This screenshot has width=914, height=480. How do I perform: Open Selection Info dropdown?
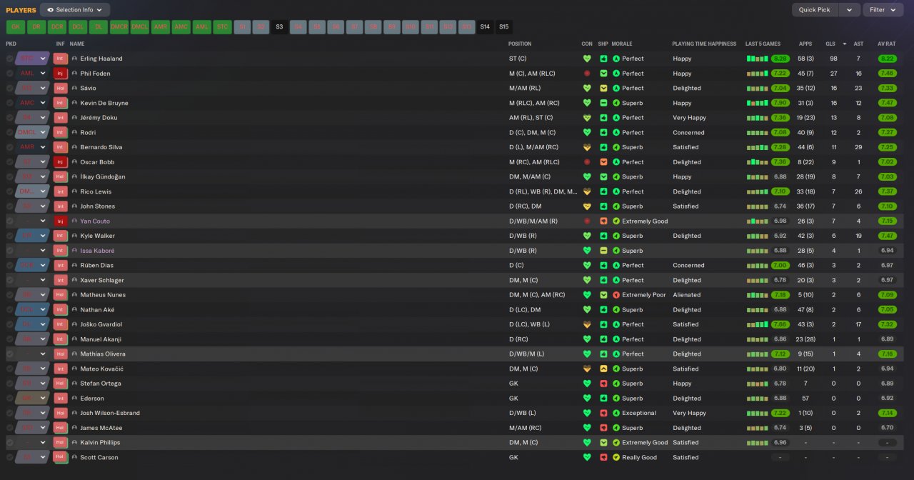(75, 10)
